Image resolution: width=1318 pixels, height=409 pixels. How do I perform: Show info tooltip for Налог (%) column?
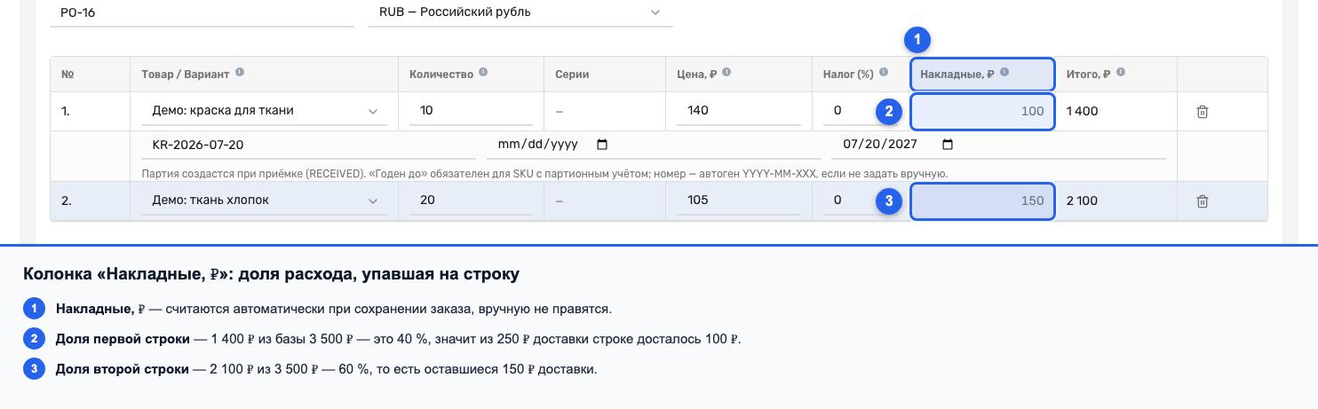[885, 74]
